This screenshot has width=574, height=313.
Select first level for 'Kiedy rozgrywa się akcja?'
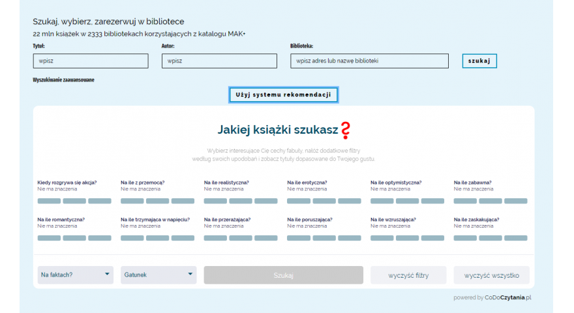(49, 201)
